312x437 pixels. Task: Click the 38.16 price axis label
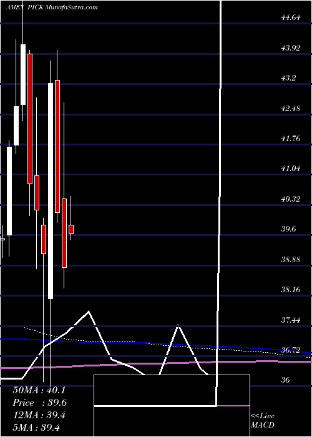coord(291,290)
